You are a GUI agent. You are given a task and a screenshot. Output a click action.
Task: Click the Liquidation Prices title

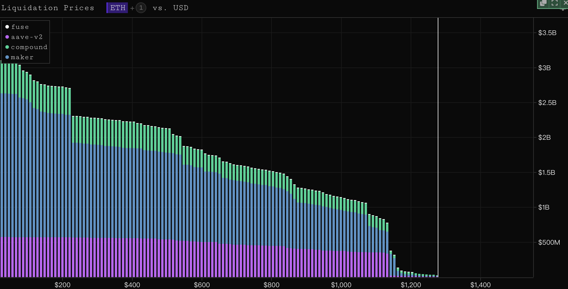(x=48, y=8)
